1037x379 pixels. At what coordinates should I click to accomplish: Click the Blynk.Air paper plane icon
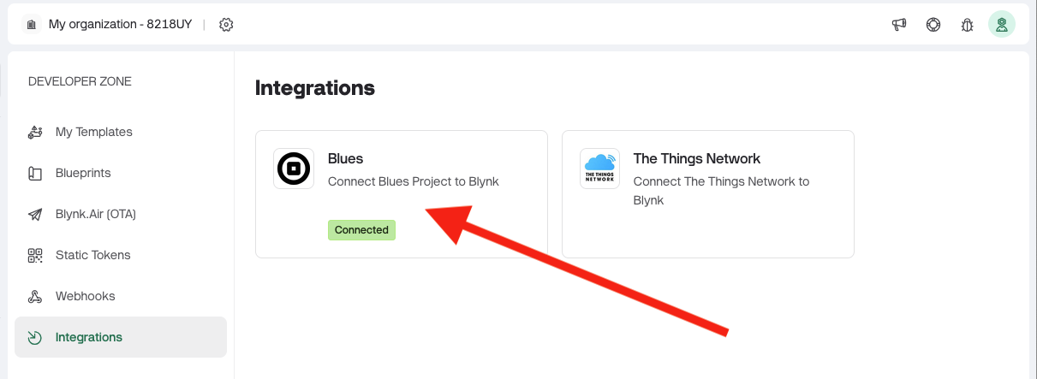(x=35, y=215)
